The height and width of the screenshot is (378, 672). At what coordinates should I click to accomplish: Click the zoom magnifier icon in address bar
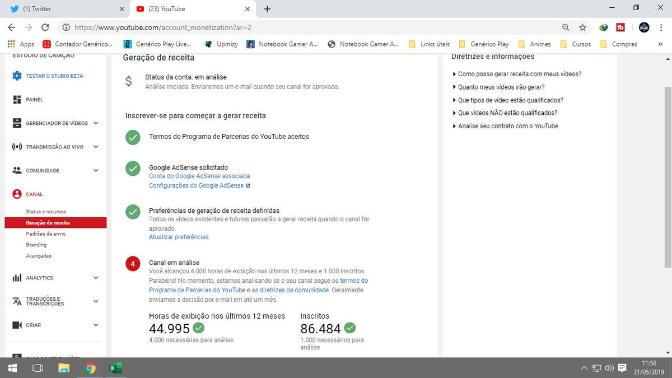point(566,27)
